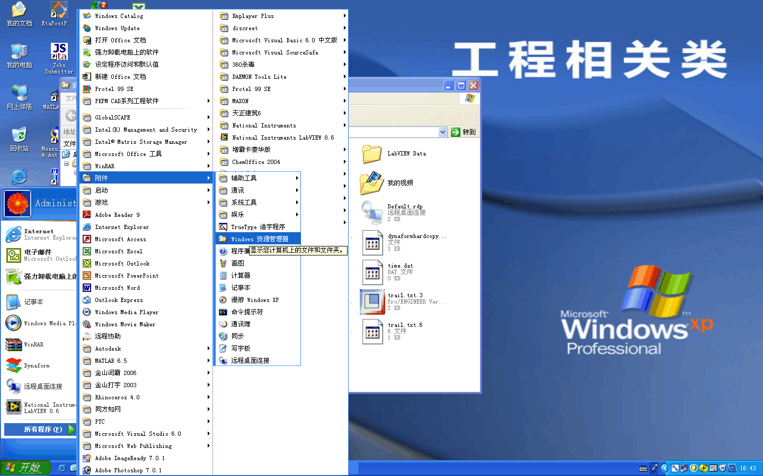763x476 pixels.
Task: Expand the 游戏 games folder
Action: pos(146,203)
